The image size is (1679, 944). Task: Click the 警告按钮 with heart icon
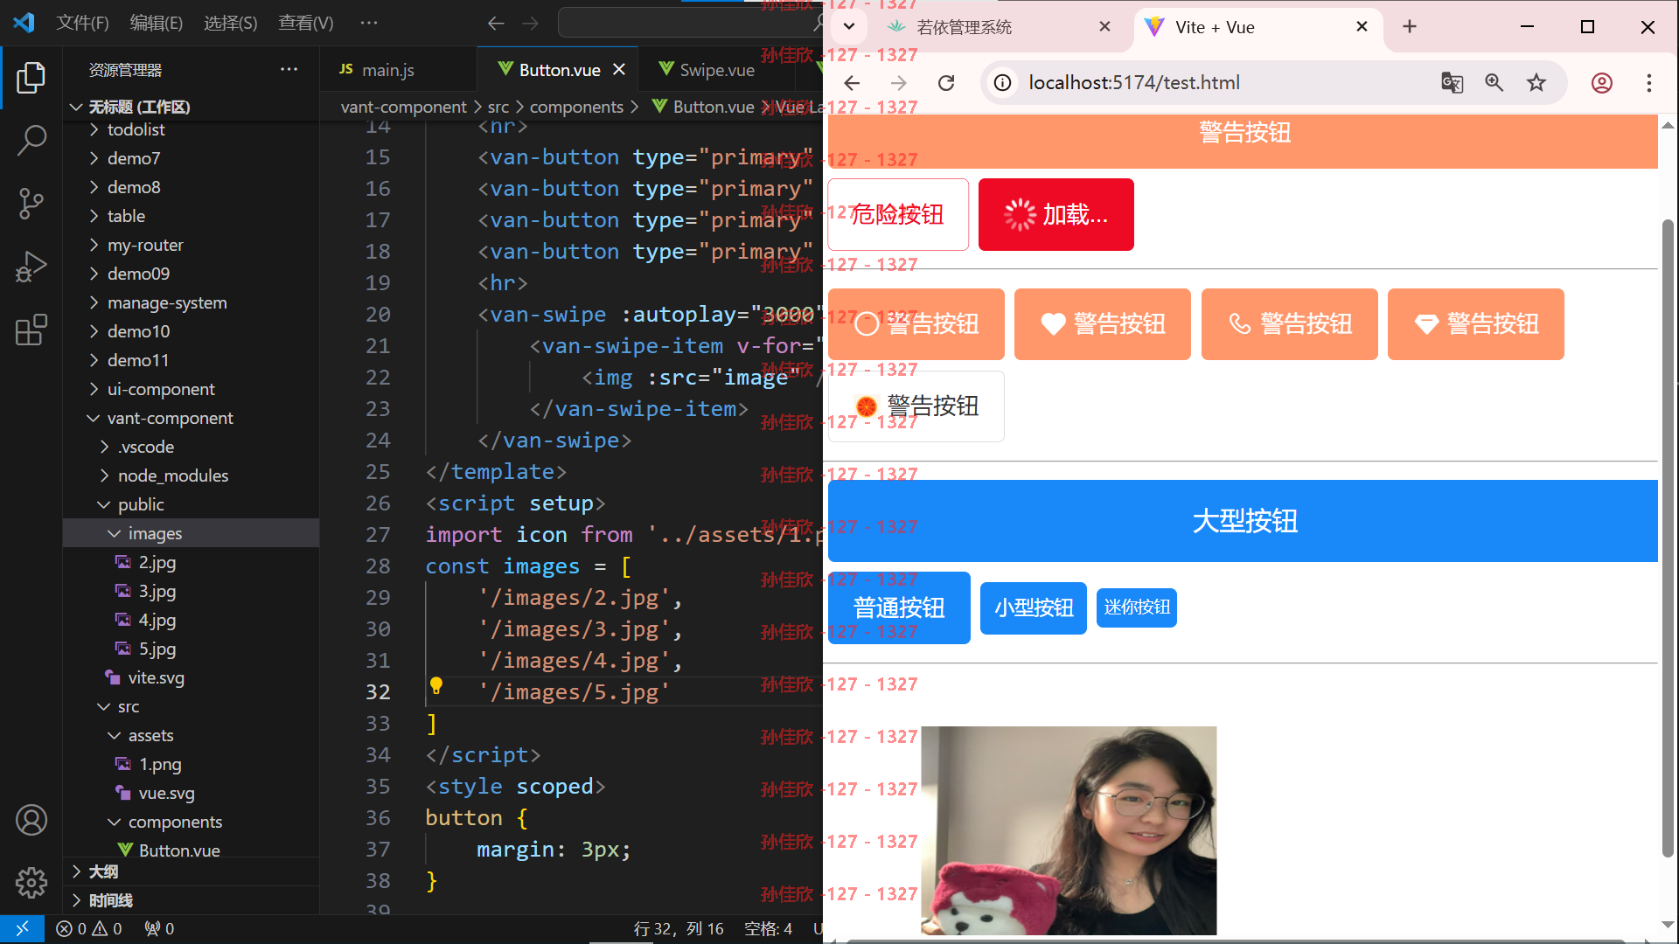tap(1103, 324)
